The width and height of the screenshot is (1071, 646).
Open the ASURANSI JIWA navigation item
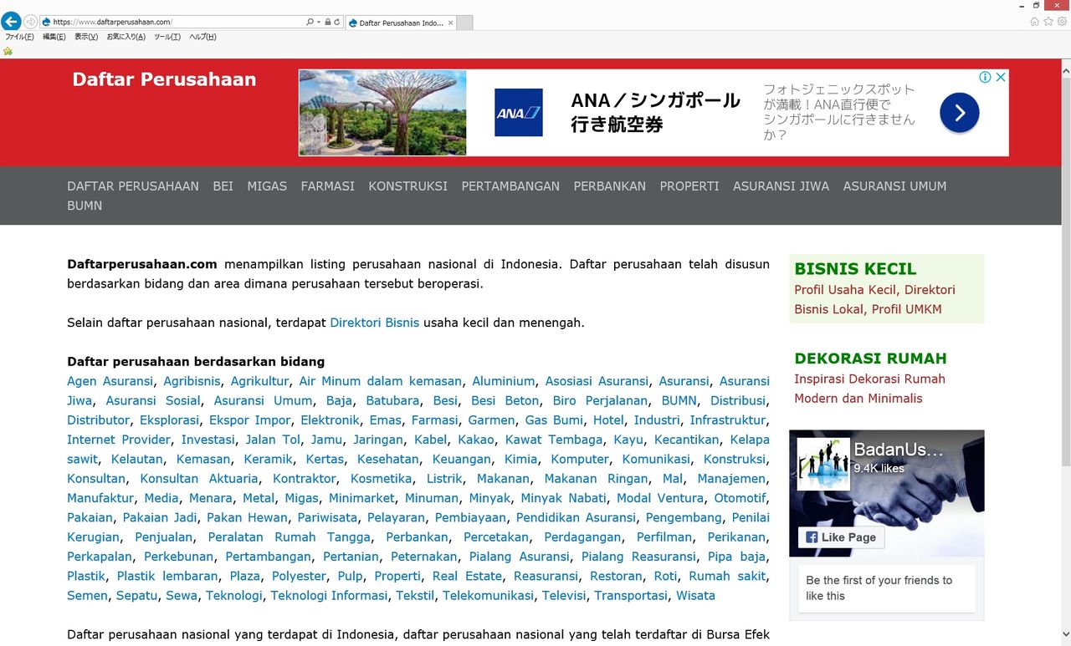(781, 186)
